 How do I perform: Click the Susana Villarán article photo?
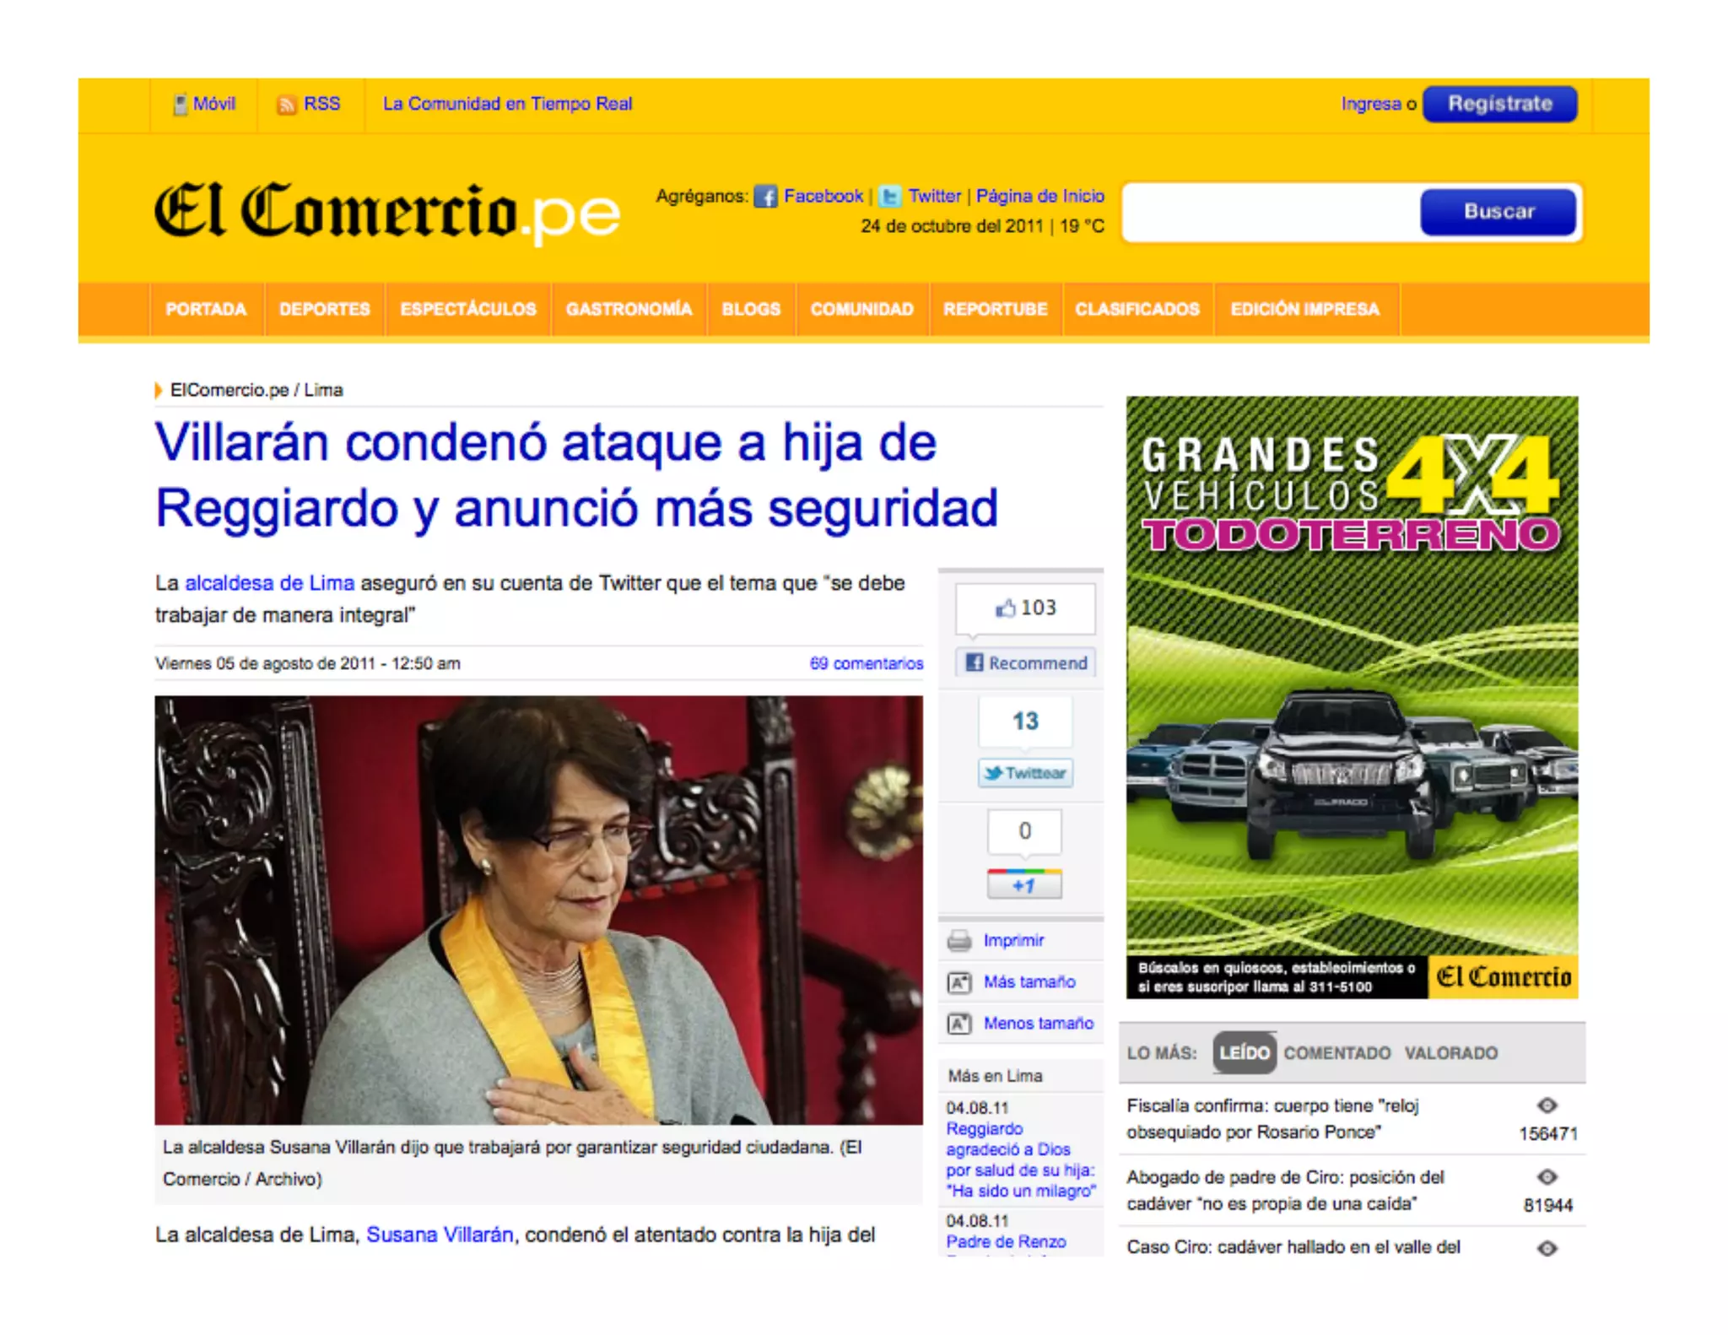pyautogui.click(x=538, y=910)
